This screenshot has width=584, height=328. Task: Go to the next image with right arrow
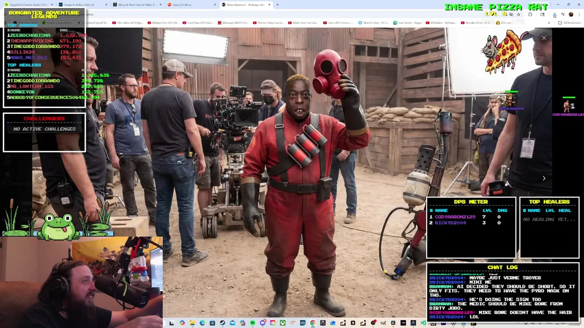click(x=544, y=179)
